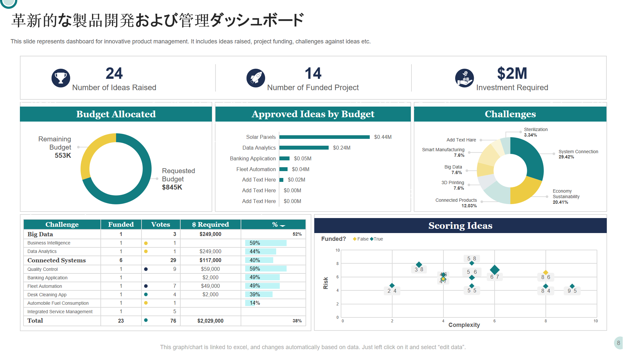Click the diamond labeled 3 8
The width and height of the screenshot is (626, 352).
coord(419,265)
